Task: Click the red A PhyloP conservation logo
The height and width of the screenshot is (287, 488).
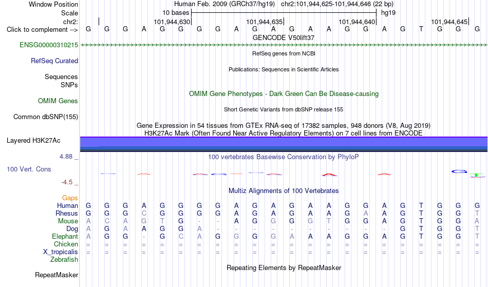Action: [x=329, y=175]
